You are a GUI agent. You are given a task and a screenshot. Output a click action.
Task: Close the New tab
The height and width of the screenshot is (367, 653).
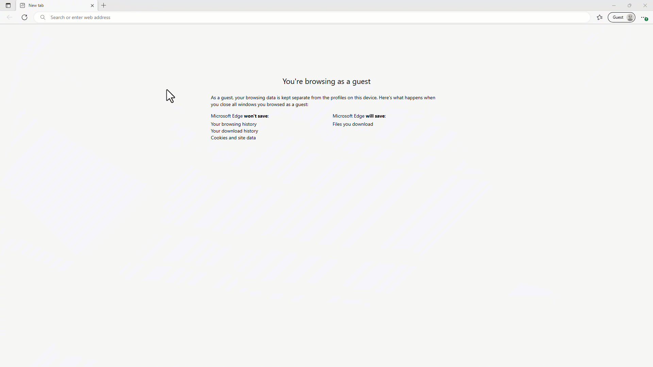point(92,5)
